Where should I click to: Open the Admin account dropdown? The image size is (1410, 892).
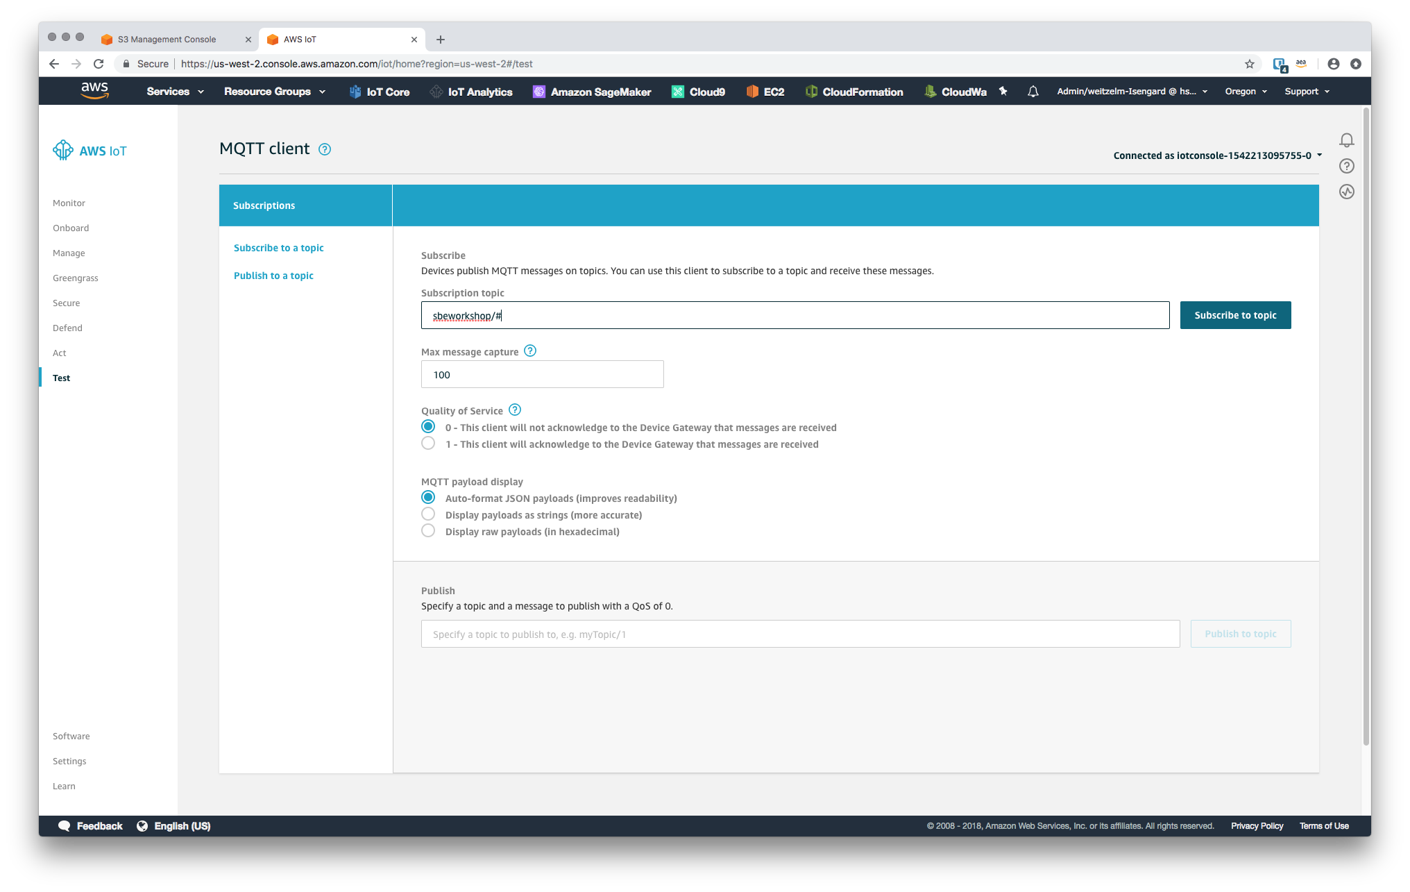(x=1132, y=92)
